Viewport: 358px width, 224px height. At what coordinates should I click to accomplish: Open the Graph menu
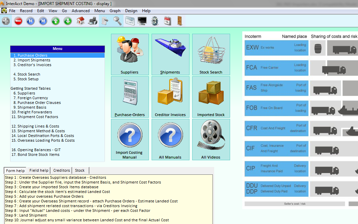pyautogui.click(x=115, y=11)
